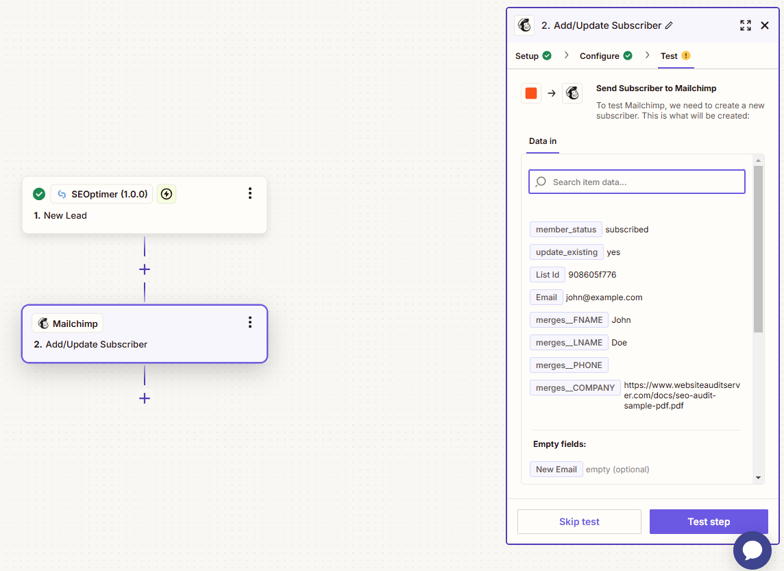Screen dimensions: 784x571
Task: Click the pencil icon to rename step
Action: click(669, 25)
